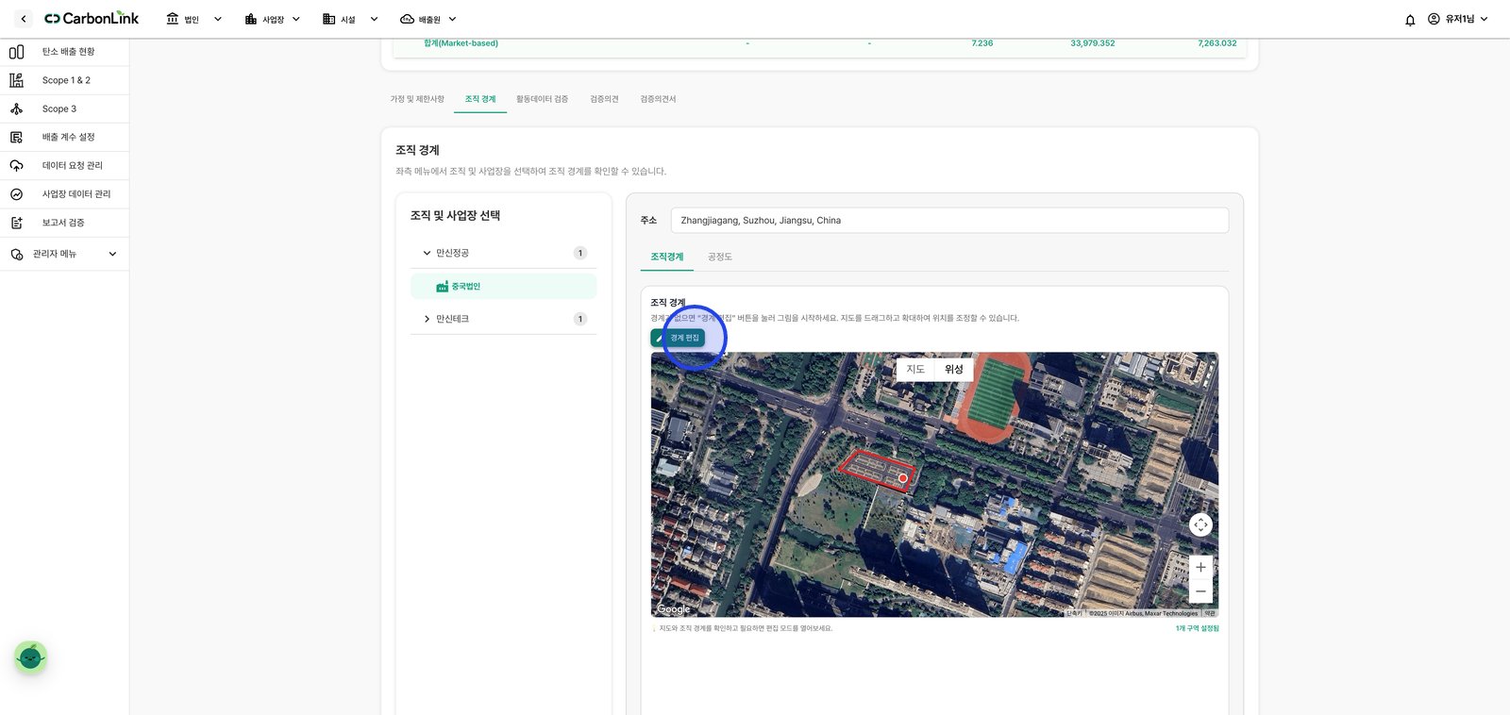Click the map recenter location icon

(x=1200, y=524)
